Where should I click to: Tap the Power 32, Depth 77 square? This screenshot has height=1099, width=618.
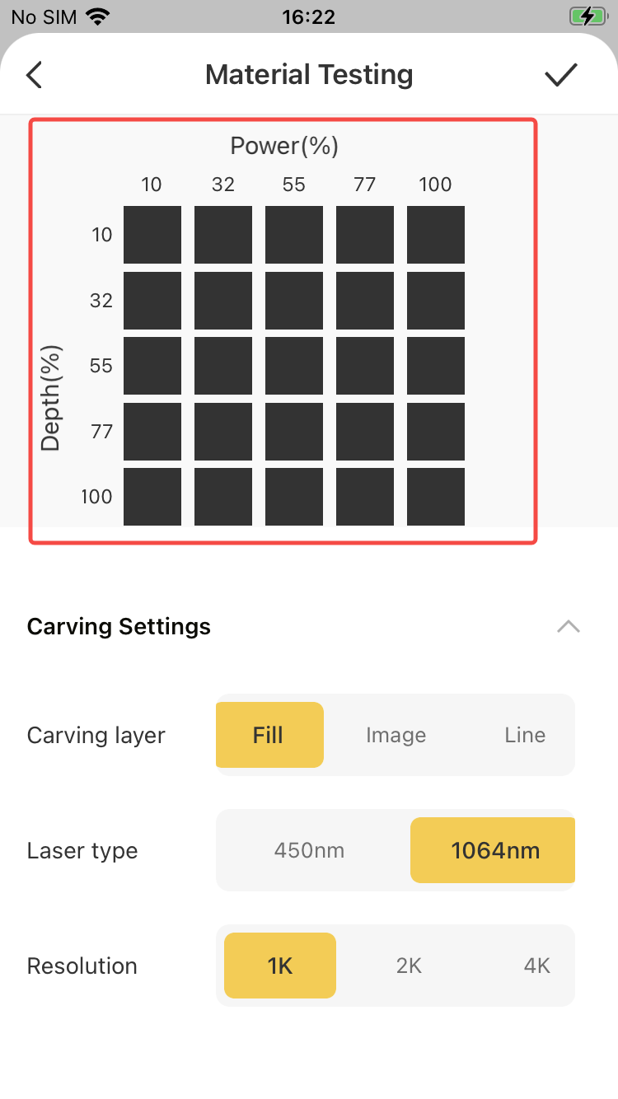[x=223, y=431]
